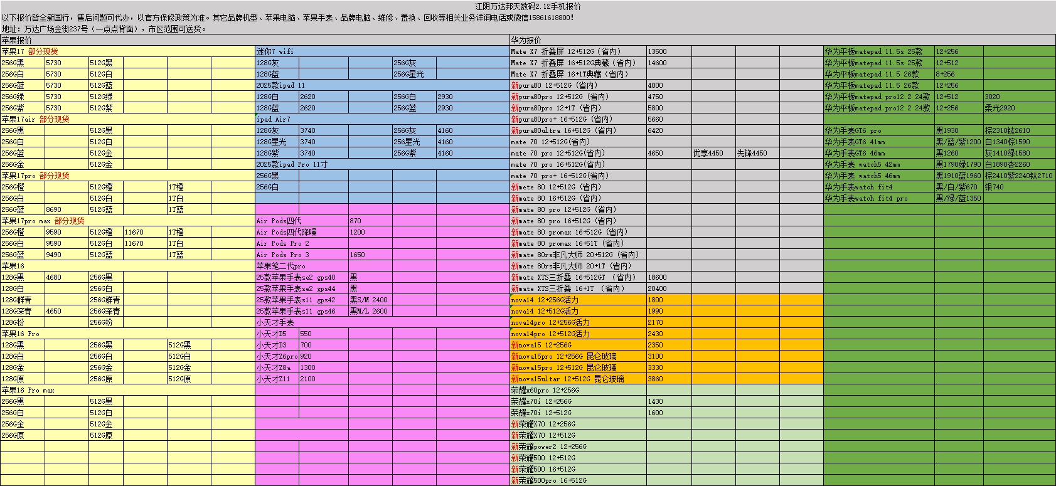Select the 荣耀x60pro 12+256G cell
Image resolution: width=1056 pixels, height=486 pixels.
545,390
